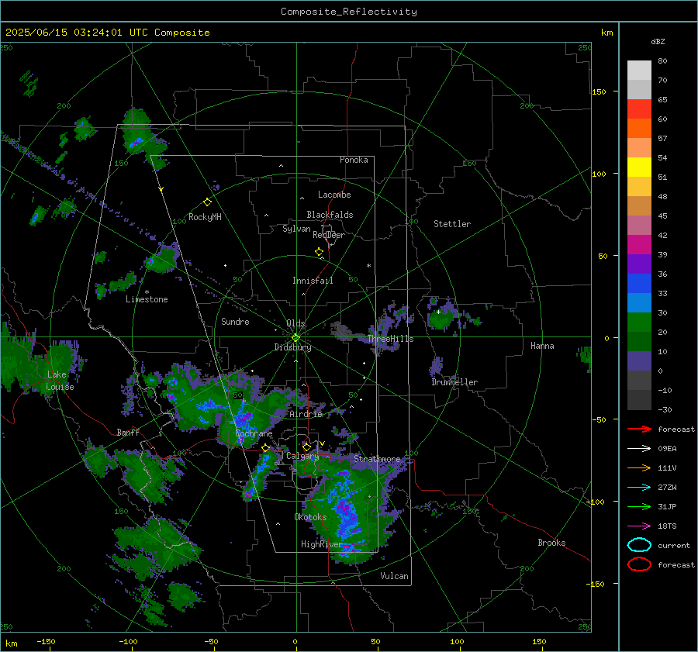
Task: Click the 09EA legend label
Action: (667, 449)
